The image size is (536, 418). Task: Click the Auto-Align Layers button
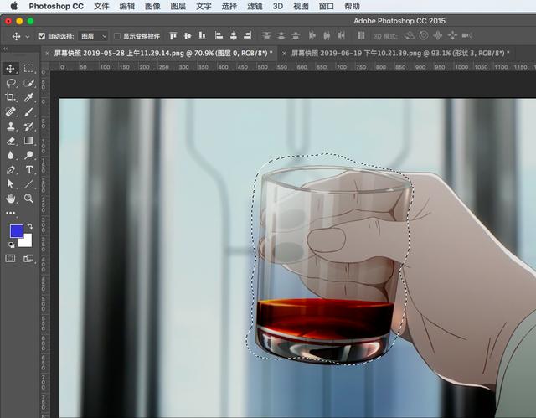[x=361, y=35]
